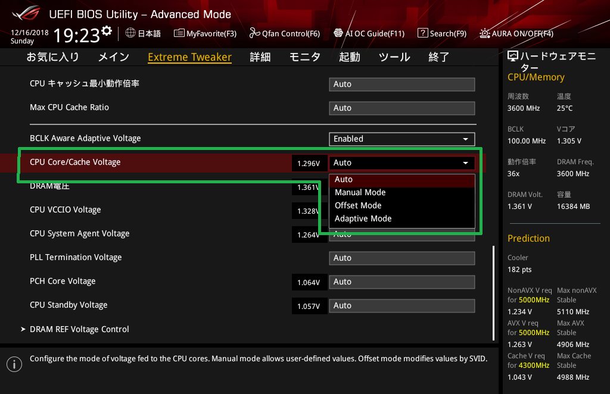The width and height of the screenshot is (610, 394).
Task: Open the ツール tab
Action: (x=394, y=57)
